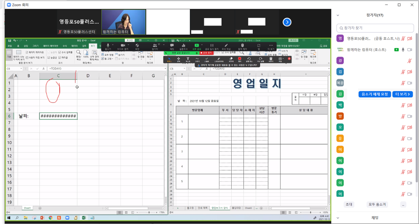Click the annotation Save icon

(280, 58)
